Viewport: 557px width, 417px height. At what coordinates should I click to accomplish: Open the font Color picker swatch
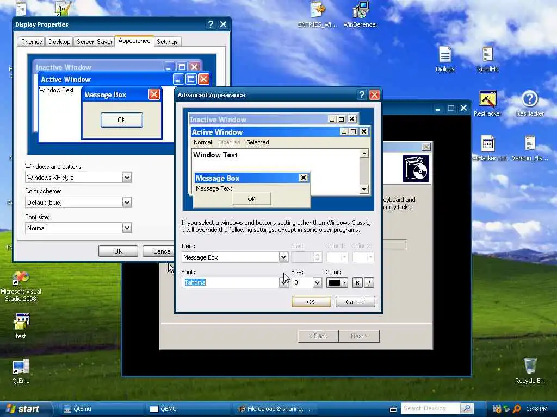(x=337, y=282)
